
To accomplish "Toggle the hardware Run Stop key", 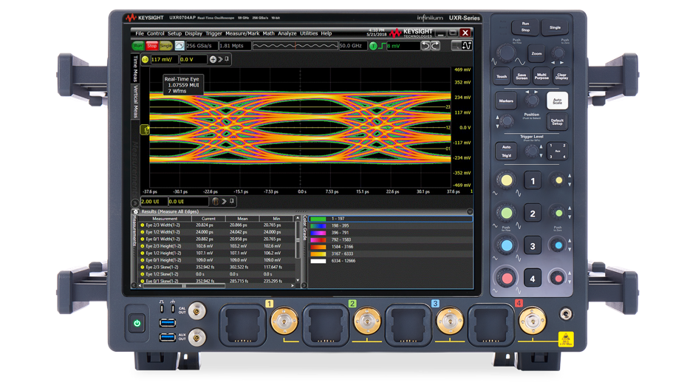I will (x=525, y=27).
